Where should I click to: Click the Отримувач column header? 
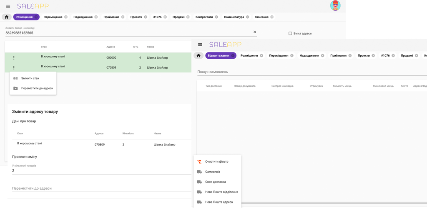[316, 86]
